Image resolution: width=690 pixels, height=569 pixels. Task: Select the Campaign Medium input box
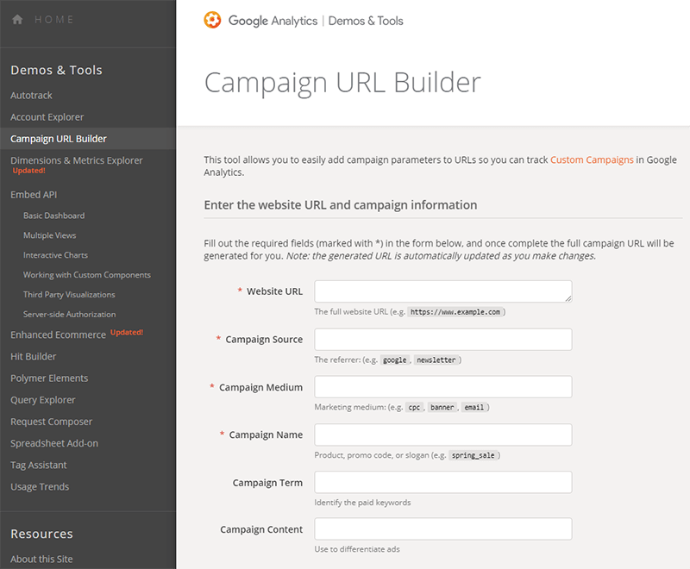[x=442, y=387]
